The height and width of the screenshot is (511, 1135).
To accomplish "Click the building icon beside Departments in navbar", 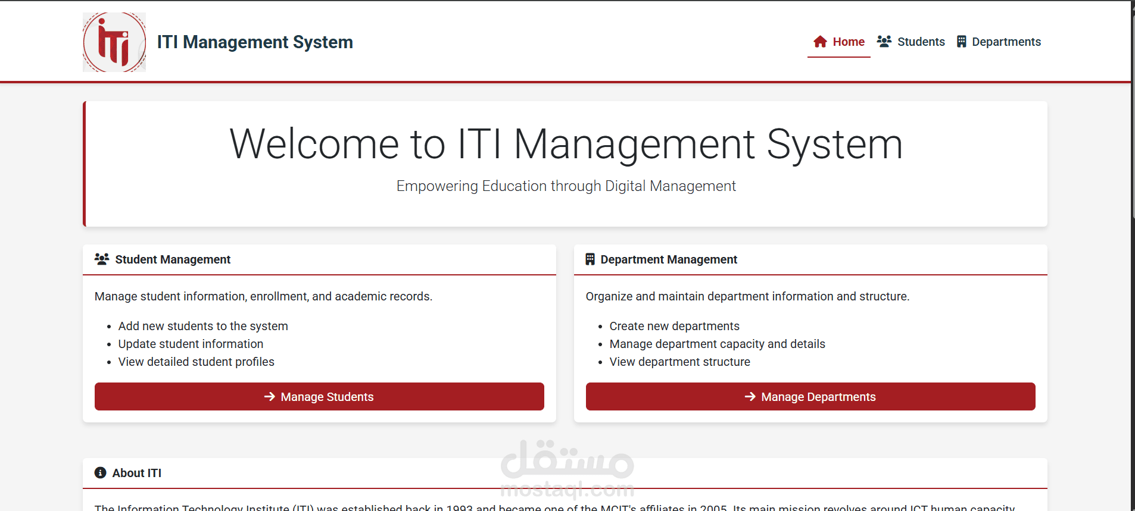I will coord(962,42).
